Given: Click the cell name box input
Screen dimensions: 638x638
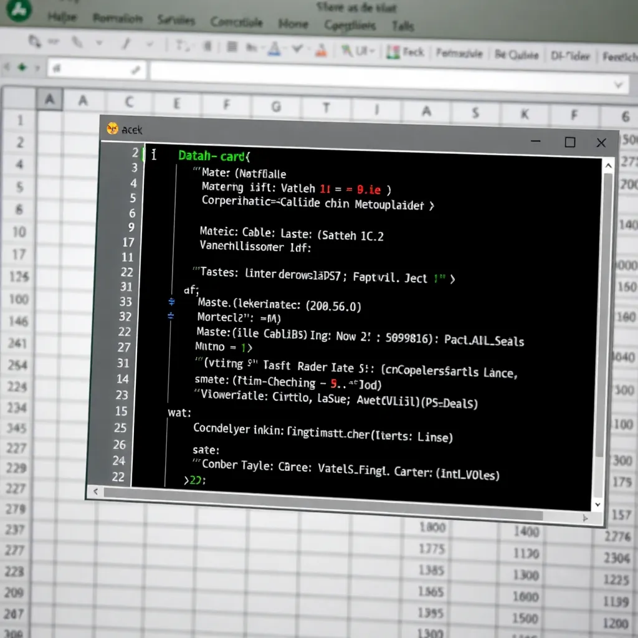Looking at the screenshot, I should (97, 69).
